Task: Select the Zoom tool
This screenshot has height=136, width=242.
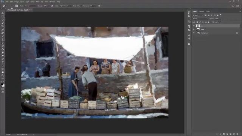Action: [3, 76]
